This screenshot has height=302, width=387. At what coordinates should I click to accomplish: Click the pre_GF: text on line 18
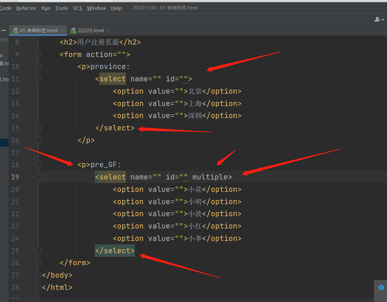click(106, 165)
